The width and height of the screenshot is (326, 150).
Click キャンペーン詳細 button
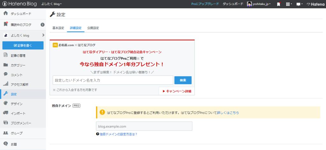click(x=177, y=91)
